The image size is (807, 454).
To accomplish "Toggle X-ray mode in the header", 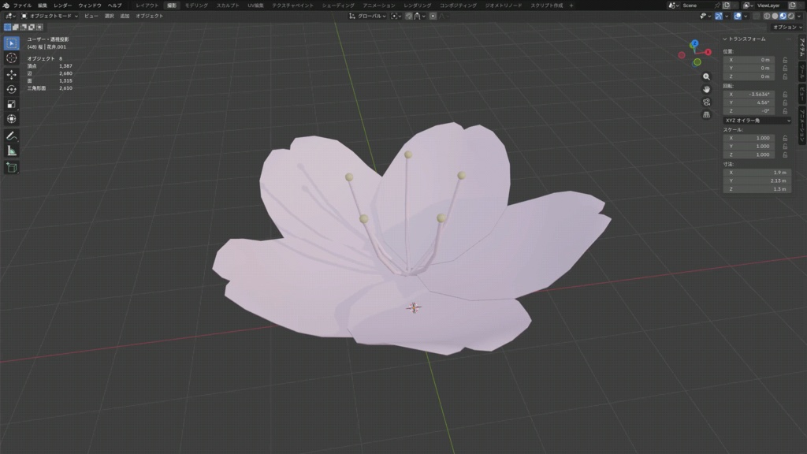I will (757, 17).
